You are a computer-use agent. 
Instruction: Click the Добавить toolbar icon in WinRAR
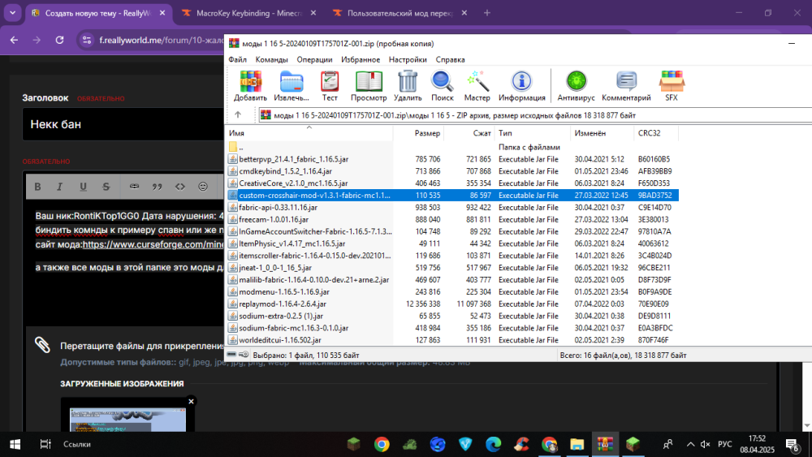click(x=250, y=86)
